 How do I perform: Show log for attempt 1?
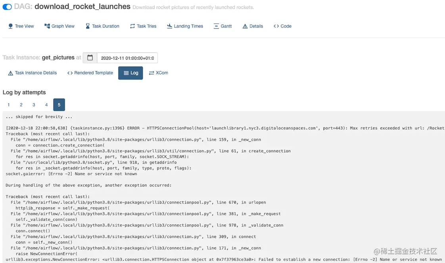tap(9, 105)
